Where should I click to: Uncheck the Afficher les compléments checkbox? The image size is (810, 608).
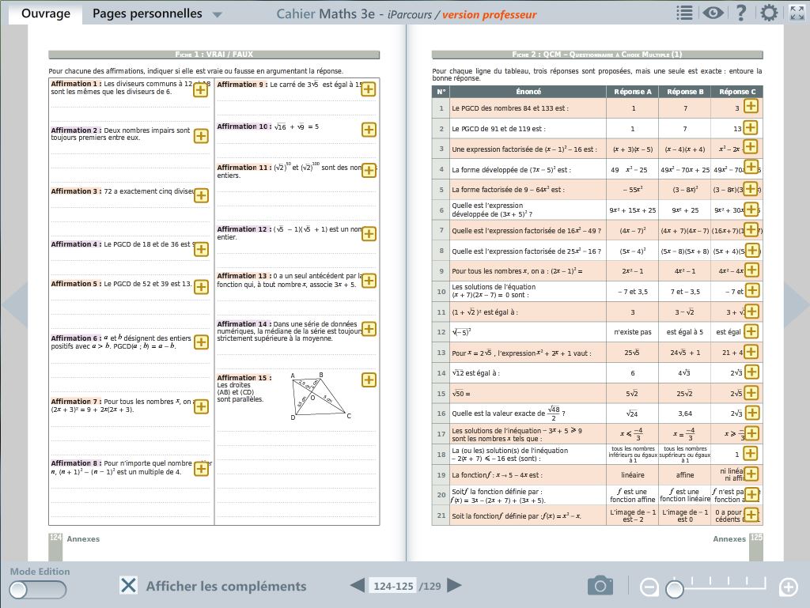pos(129,585)
